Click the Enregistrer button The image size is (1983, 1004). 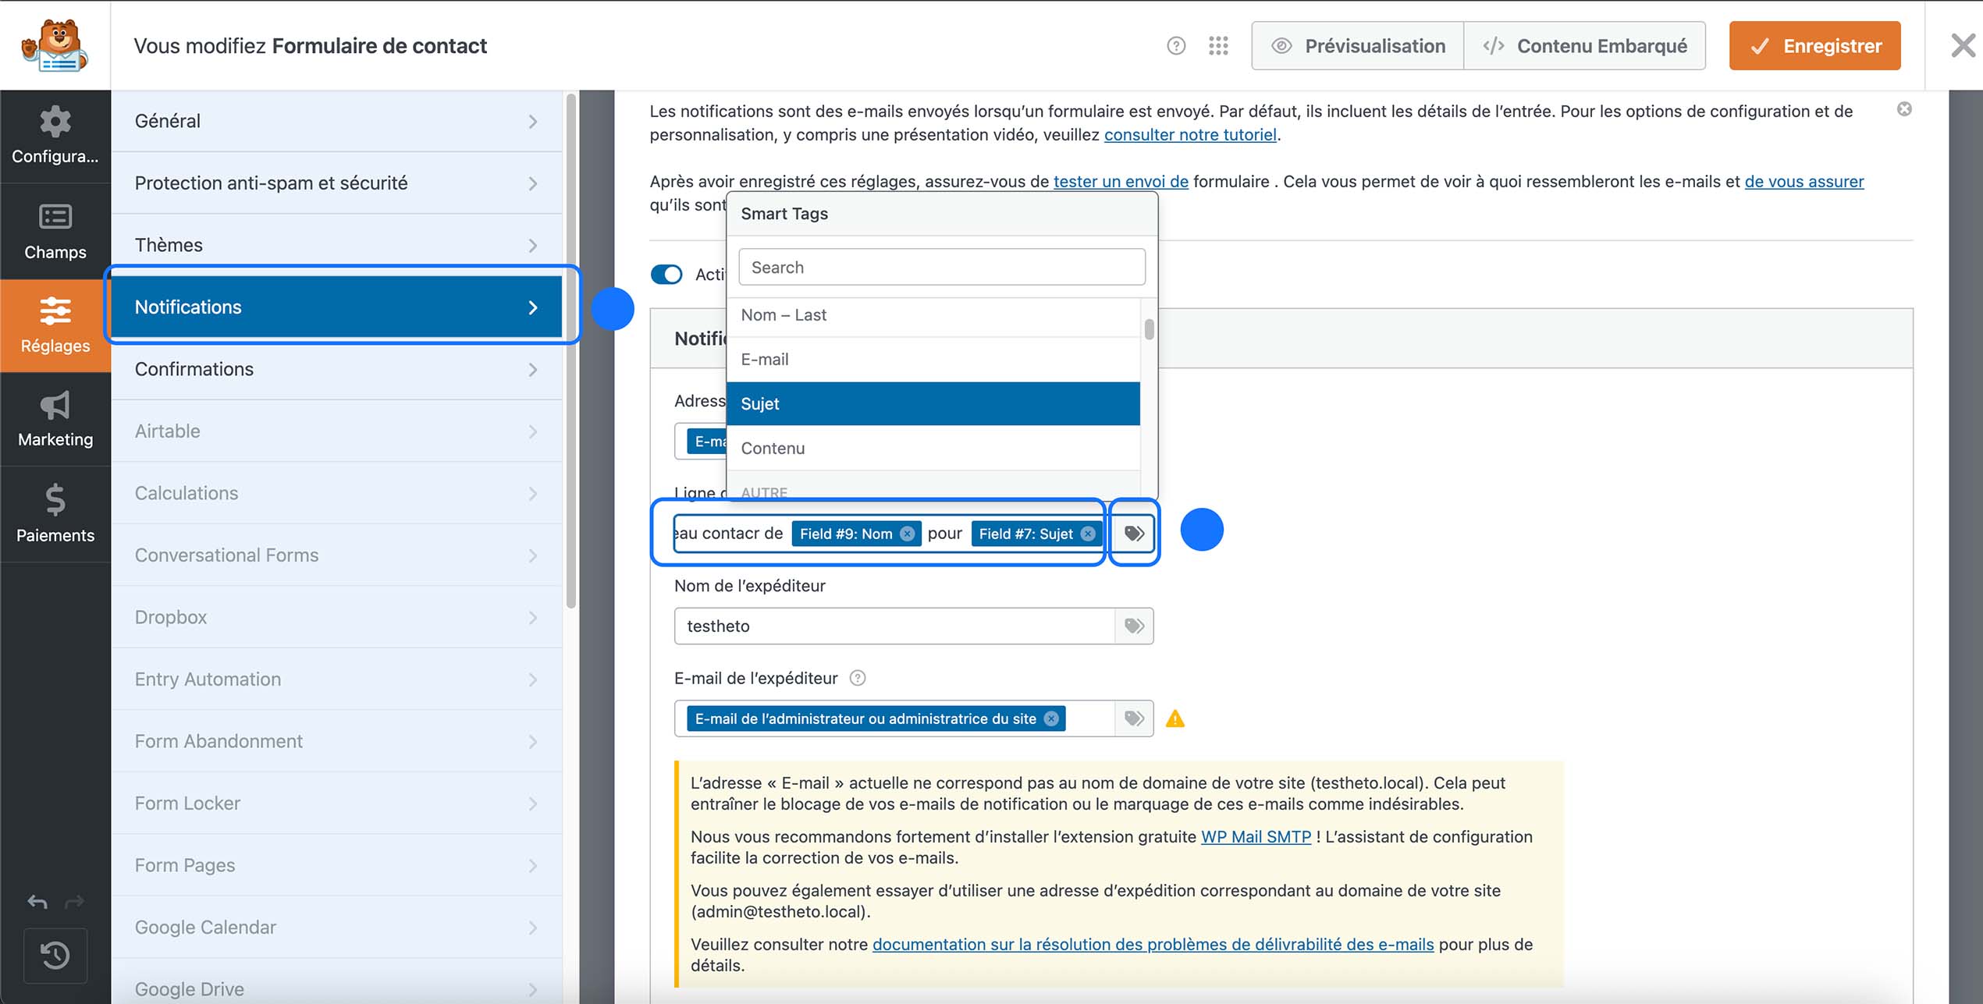[x=1814, y=45]
